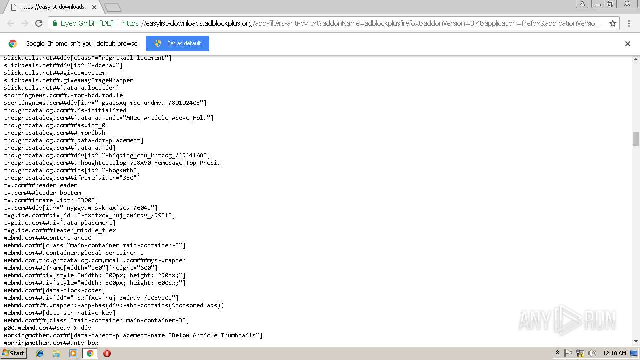Viewport: 640px width, 360px height.
Task: Click line sportingnews.com##.-mor-hcd.module
Action: pos(63,95)
